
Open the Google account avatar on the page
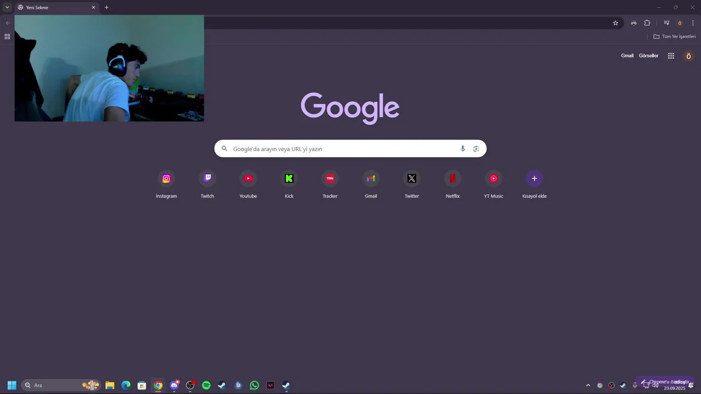point(688,56)
